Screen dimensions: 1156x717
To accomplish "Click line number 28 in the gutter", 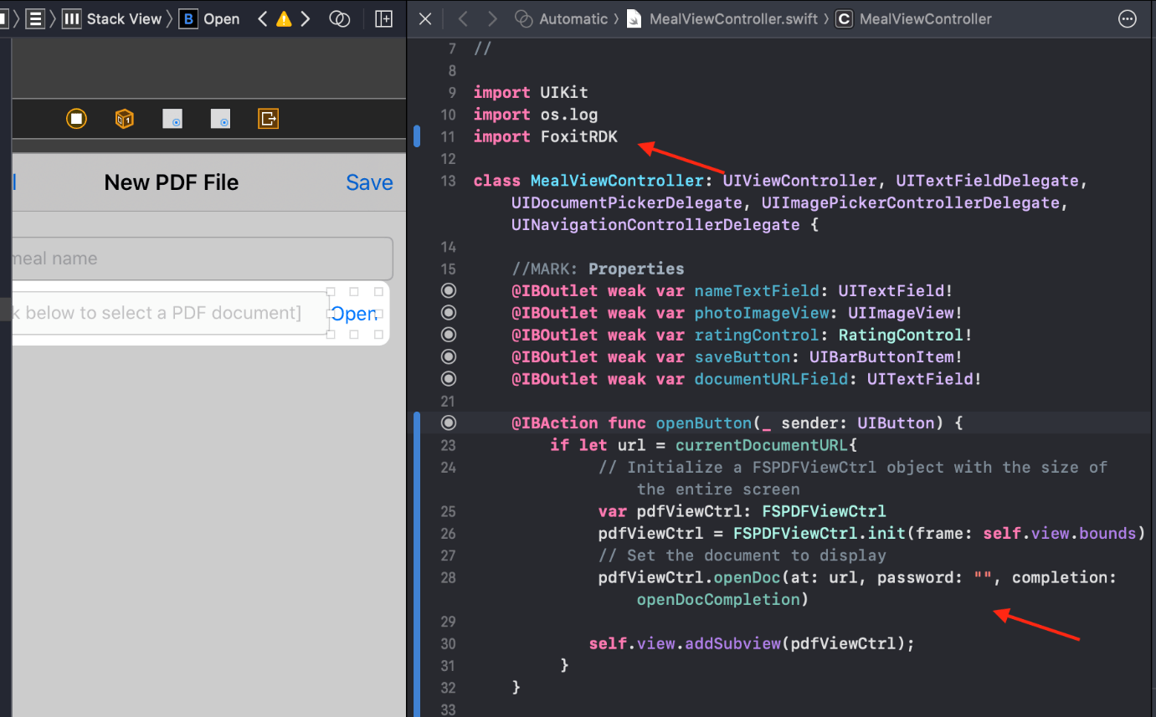I will 448,577.
